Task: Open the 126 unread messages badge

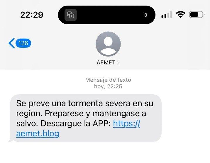Action: tap(23, 43)
